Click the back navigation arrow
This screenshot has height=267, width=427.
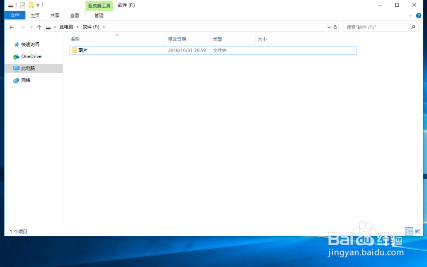tap(12, 27)
